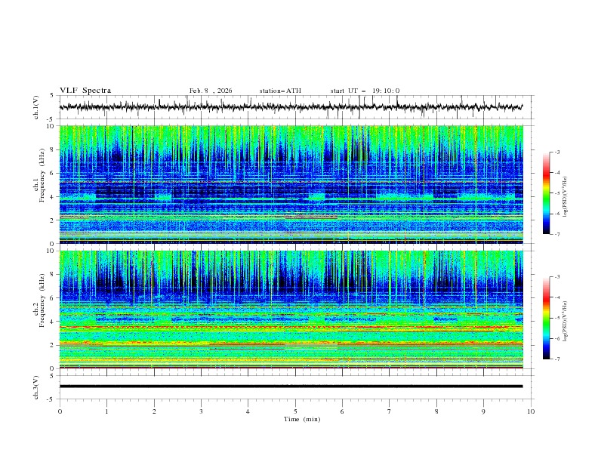Click the "-5" label on upper color bar

pyautogui.click(x=557, y=193)
